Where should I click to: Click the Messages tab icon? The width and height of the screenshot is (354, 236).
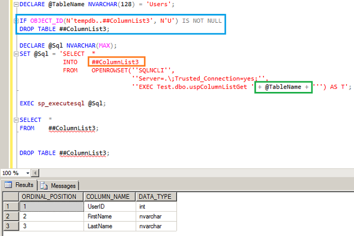point(45,185)
